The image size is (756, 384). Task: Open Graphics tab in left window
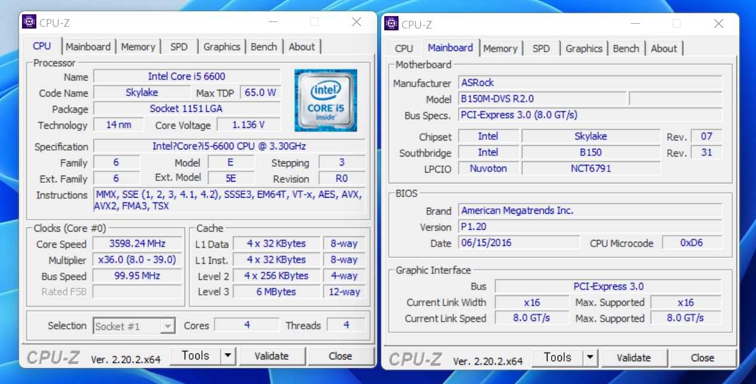pos(222,46)
